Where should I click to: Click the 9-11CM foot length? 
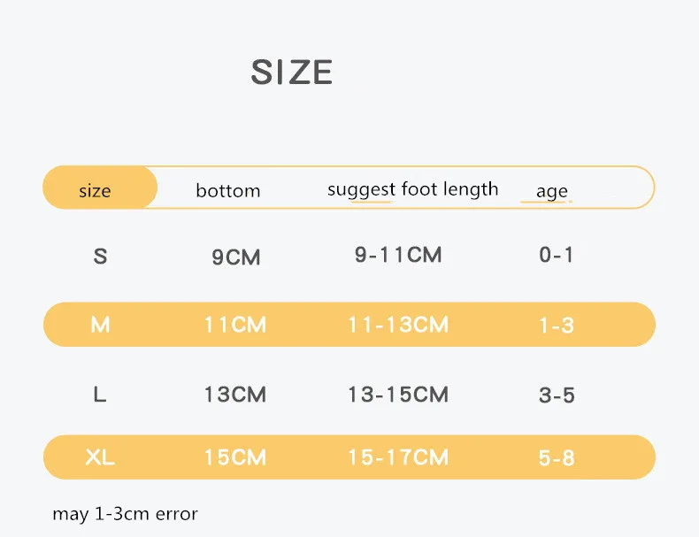(397, 255)
